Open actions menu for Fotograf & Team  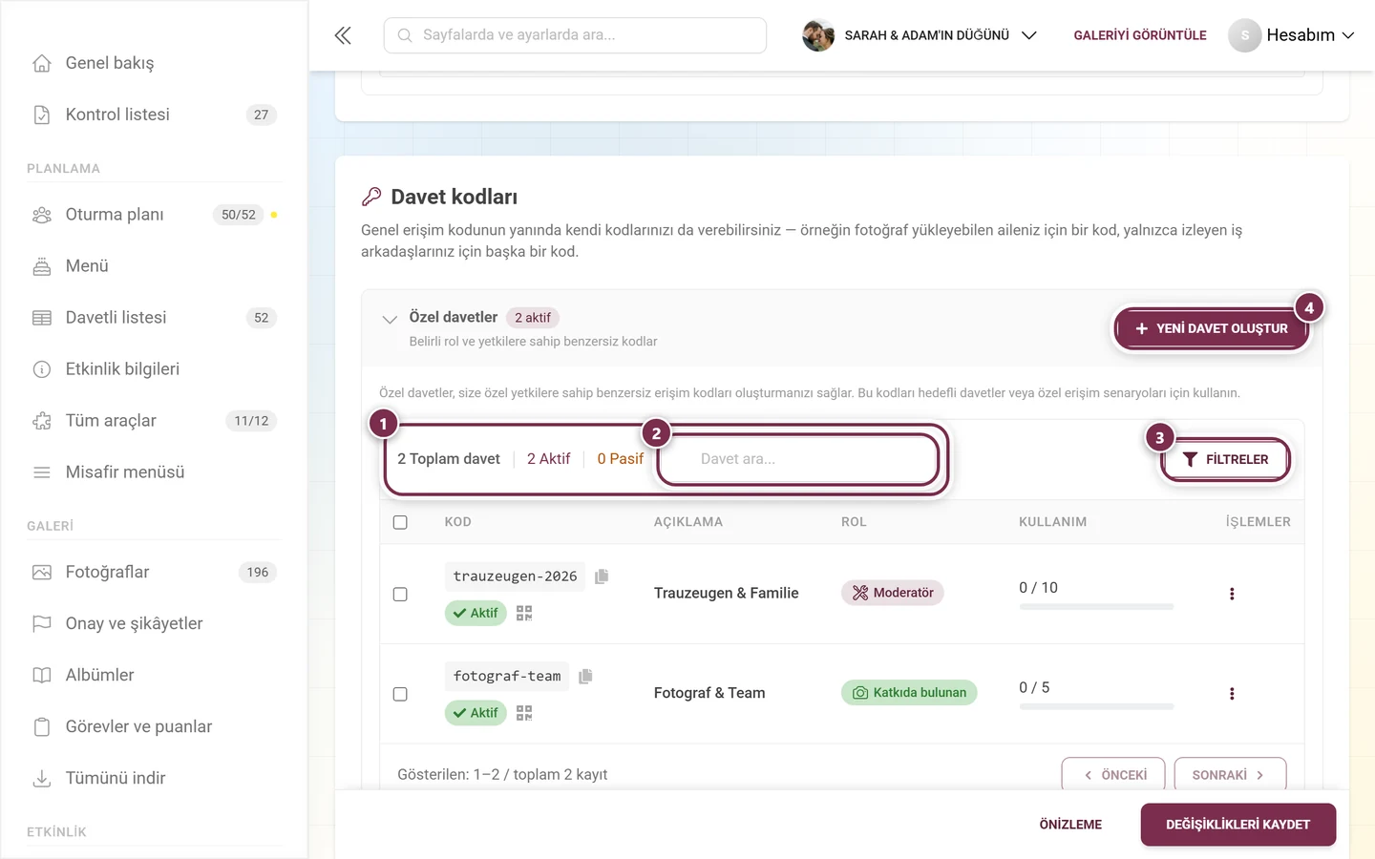tap(1232, 694)
